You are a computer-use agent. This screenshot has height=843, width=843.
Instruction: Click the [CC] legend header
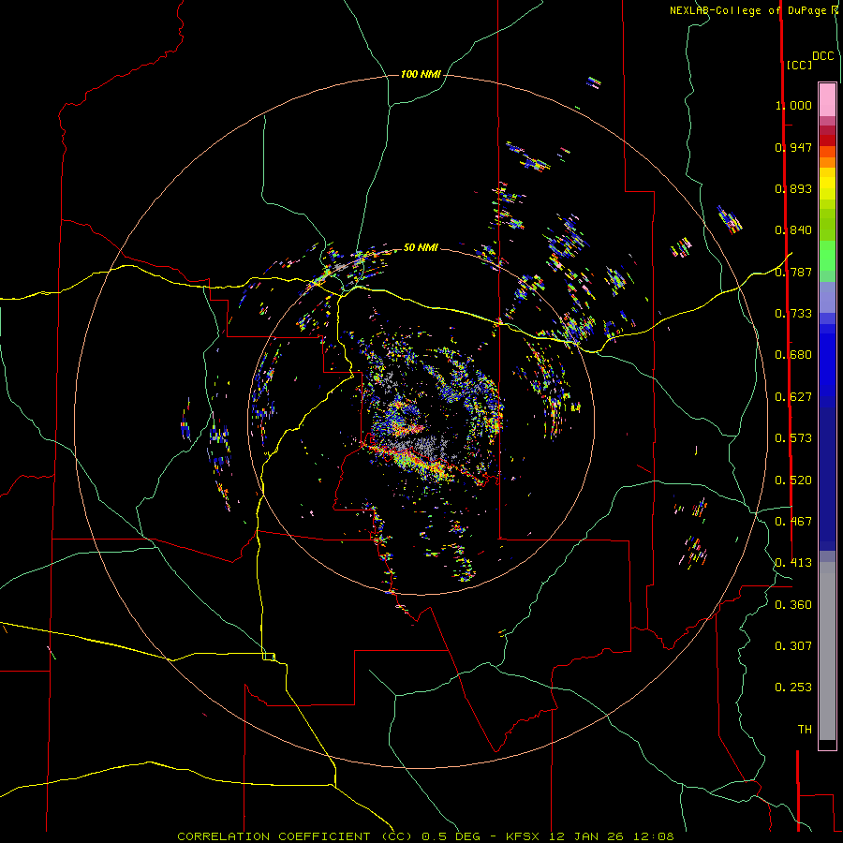(x=799, y=65)
